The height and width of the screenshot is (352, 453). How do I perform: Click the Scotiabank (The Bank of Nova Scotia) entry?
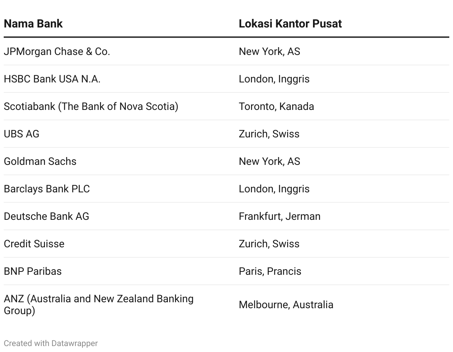(x=91, y=106)
